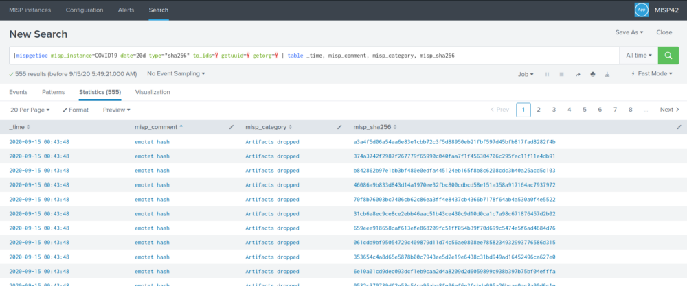Open the Format options
This screenshot has height=286, width=687.
76,110
